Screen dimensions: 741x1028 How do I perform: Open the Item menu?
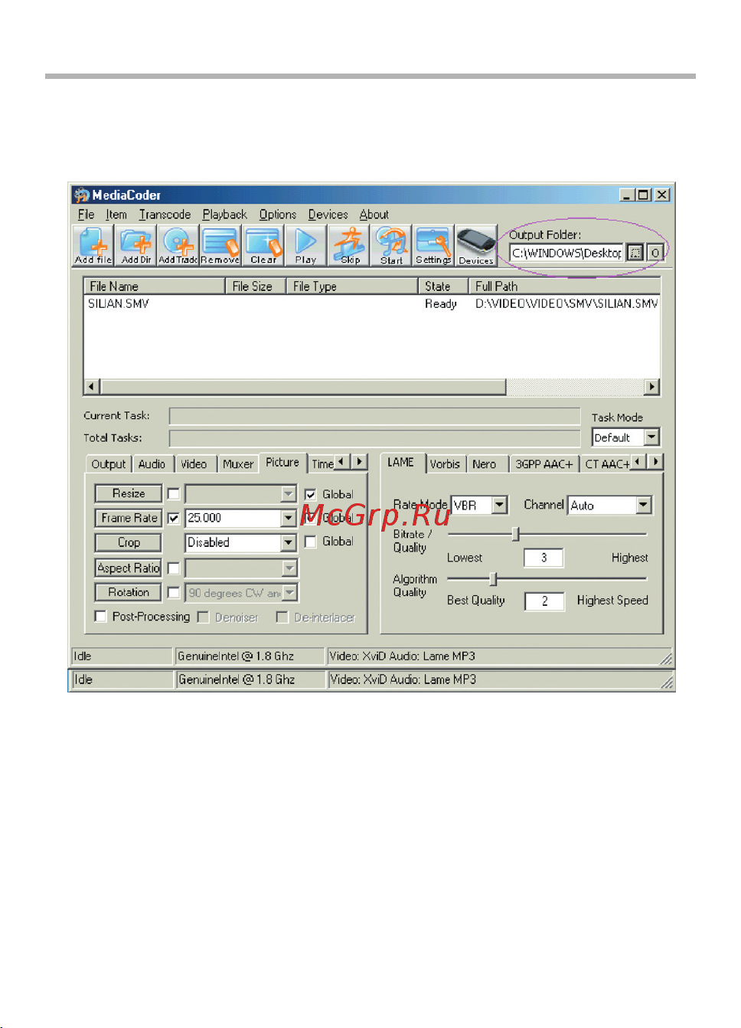click(116, 214)
